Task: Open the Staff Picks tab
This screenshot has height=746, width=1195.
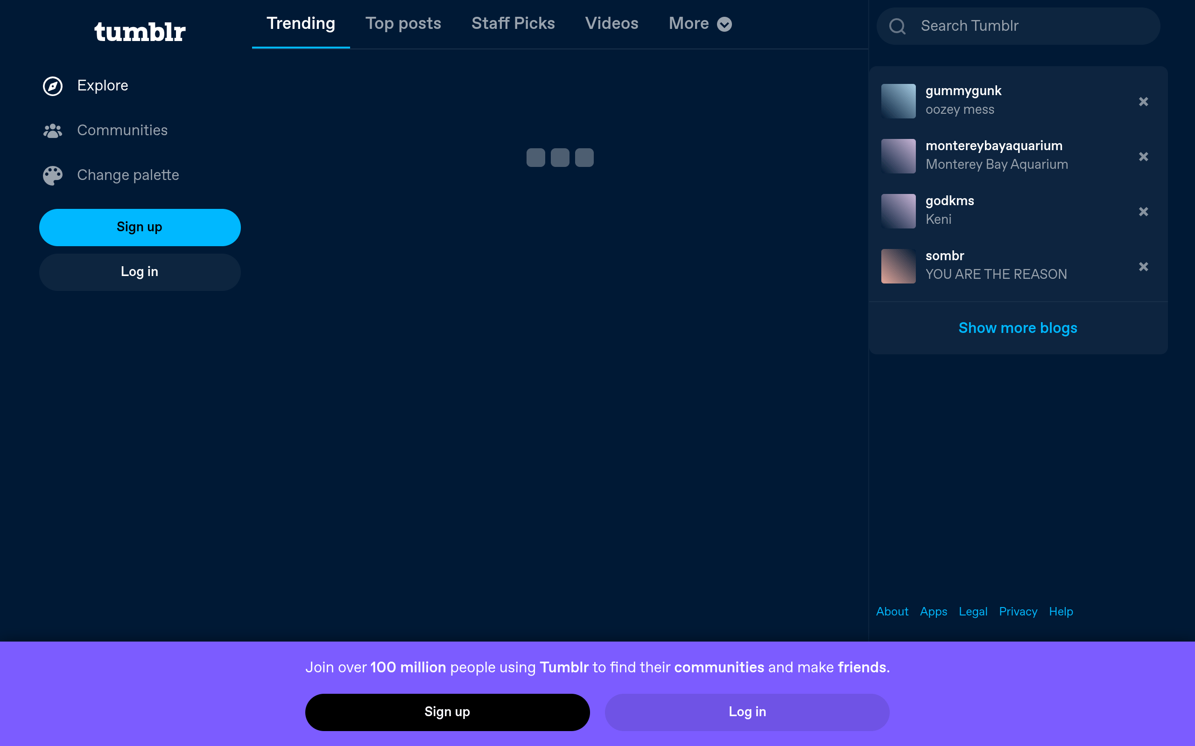Action: click(513, 24)
